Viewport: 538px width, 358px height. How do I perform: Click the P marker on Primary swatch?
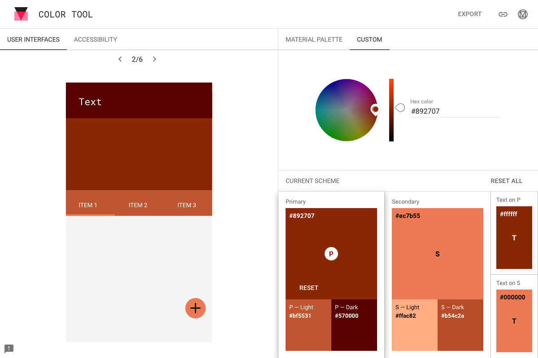[x=331, y=254]
